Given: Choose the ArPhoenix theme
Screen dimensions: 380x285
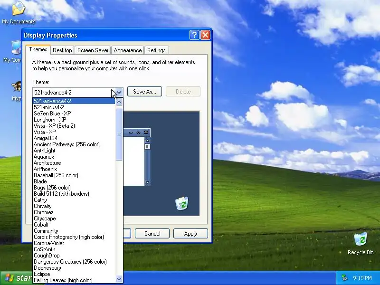Looking at the screenshot, I should 74,169.
